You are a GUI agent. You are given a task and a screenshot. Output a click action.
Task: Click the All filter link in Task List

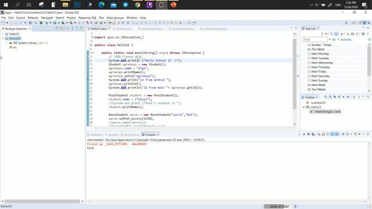click(x=334, y=39)
